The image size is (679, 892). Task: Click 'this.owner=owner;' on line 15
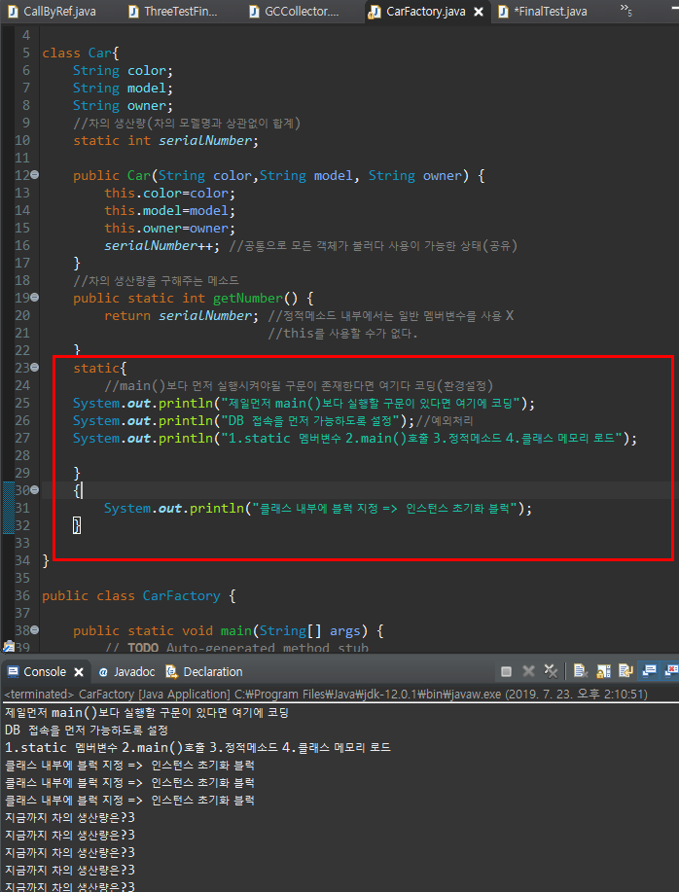(x=169, y=229)
